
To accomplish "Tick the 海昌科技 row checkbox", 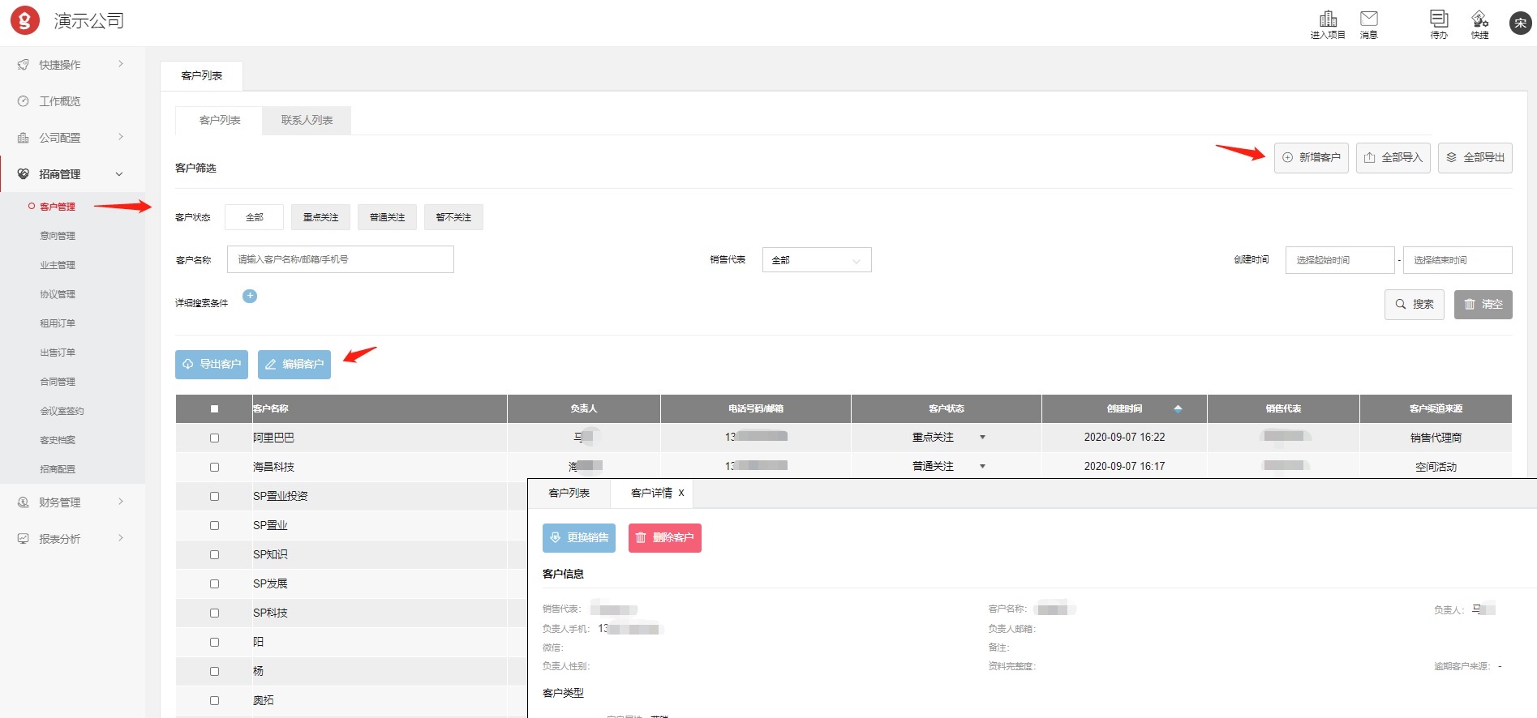I will 214,467.
